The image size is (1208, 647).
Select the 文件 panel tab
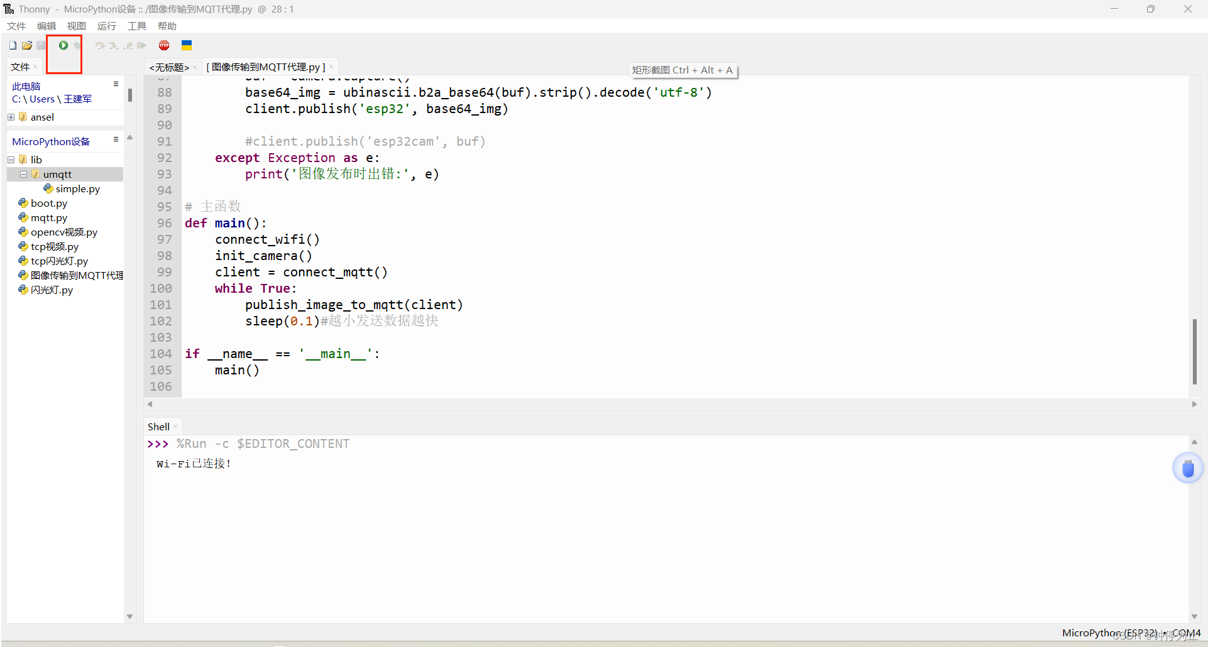(20, 67)
